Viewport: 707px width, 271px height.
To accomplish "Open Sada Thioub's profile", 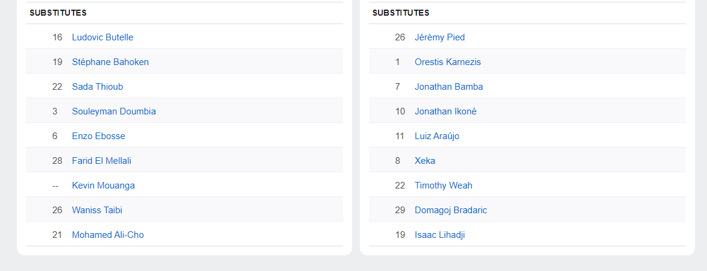I will point(97,87).
